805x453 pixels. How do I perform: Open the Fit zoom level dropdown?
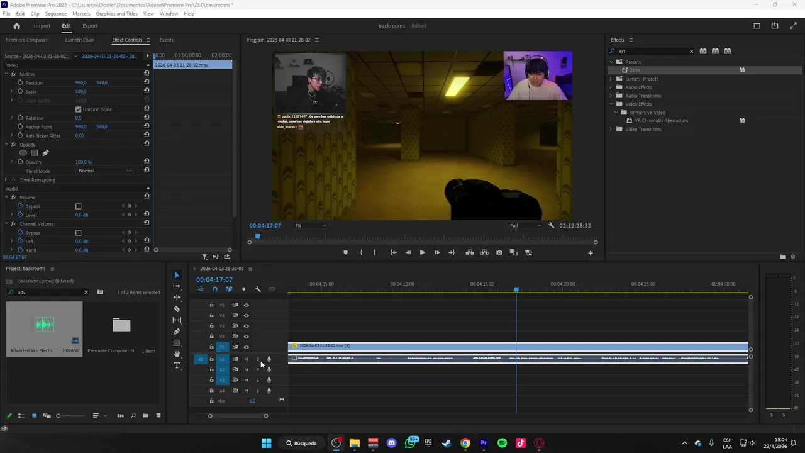pyautogui.click(x=311, y=225)
